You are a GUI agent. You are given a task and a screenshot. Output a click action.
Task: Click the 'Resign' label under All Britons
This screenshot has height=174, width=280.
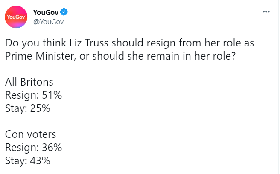[x=20, y=95]
